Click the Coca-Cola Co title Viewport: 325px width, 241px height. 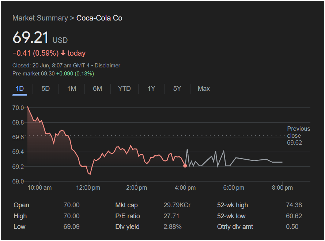pyautogui.click(x=99, y=18)
